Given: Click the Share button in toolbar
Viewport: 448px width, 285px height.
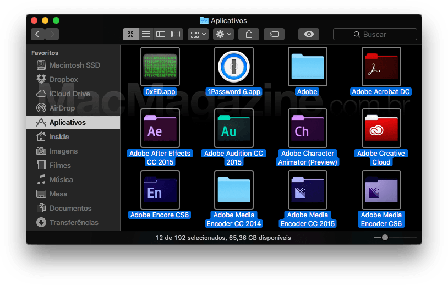Looking at the screenshot, I should [249, 34].
